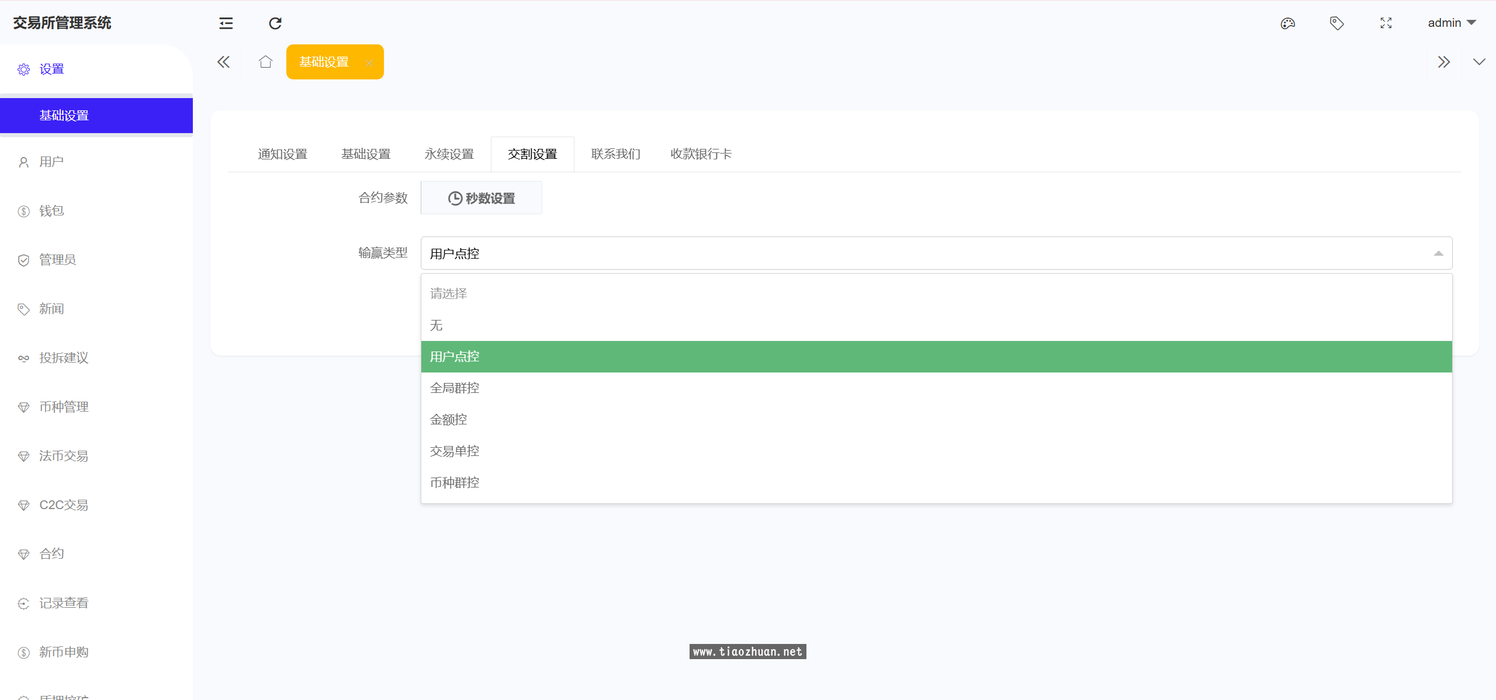The width and height of the screenshot is (1496, 700).
Task: Open the color theme palette icon
Action: click(x=1288, y=23)
